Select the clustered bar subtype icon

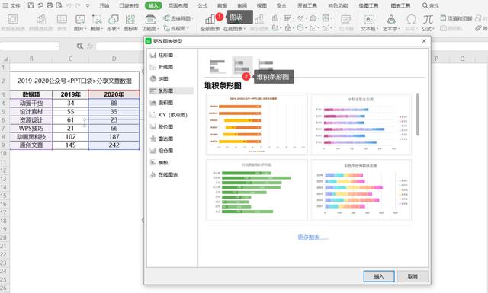coord(217,65)
